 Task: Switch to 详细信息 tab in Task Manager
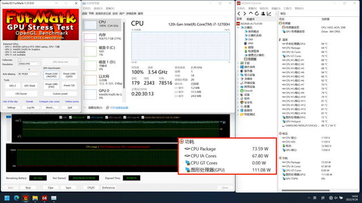pos(131,14)
